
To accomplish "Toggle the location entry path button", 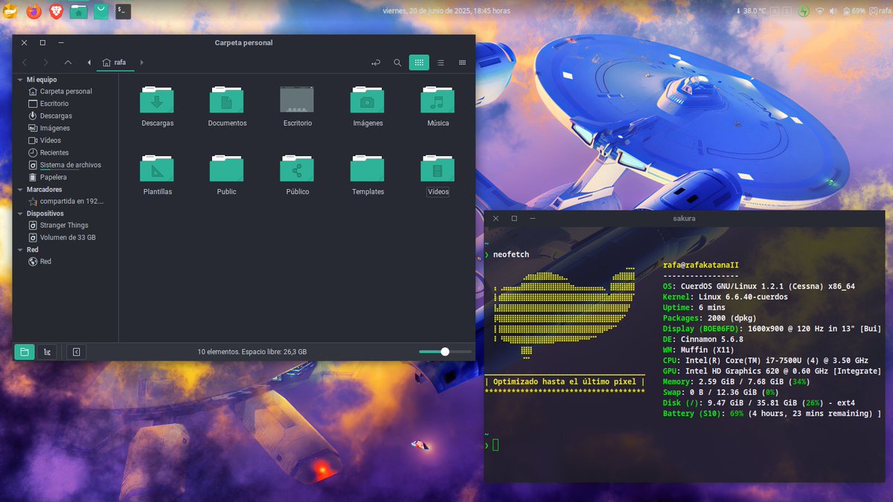I will [377, 62].
